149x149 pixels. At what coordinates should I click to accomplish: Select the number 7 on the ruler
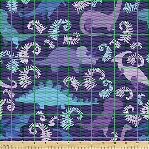(x=80, y=143)
